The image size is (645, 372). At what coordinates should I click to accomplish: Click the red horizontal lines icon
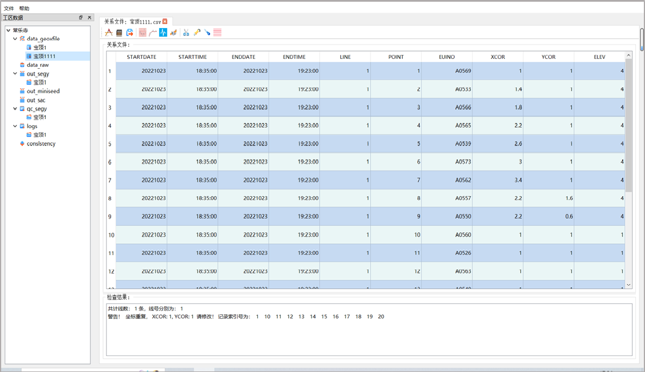(x=218, y=33)
